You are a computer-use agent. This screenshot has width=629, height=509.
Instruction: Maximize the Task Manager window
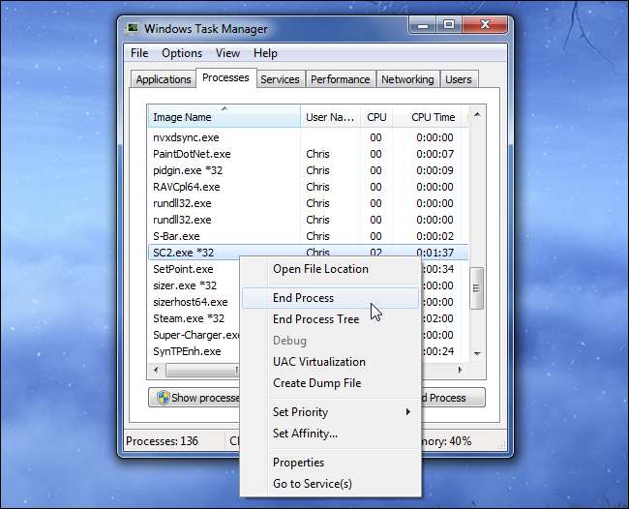[449, 25]
